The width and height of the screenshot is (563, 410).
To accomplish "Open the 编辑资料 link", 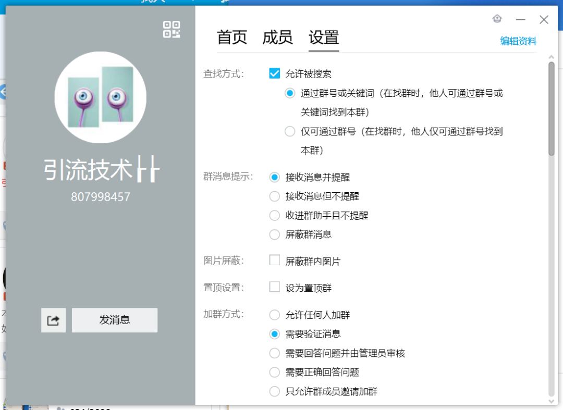I will tap(518, 41).
